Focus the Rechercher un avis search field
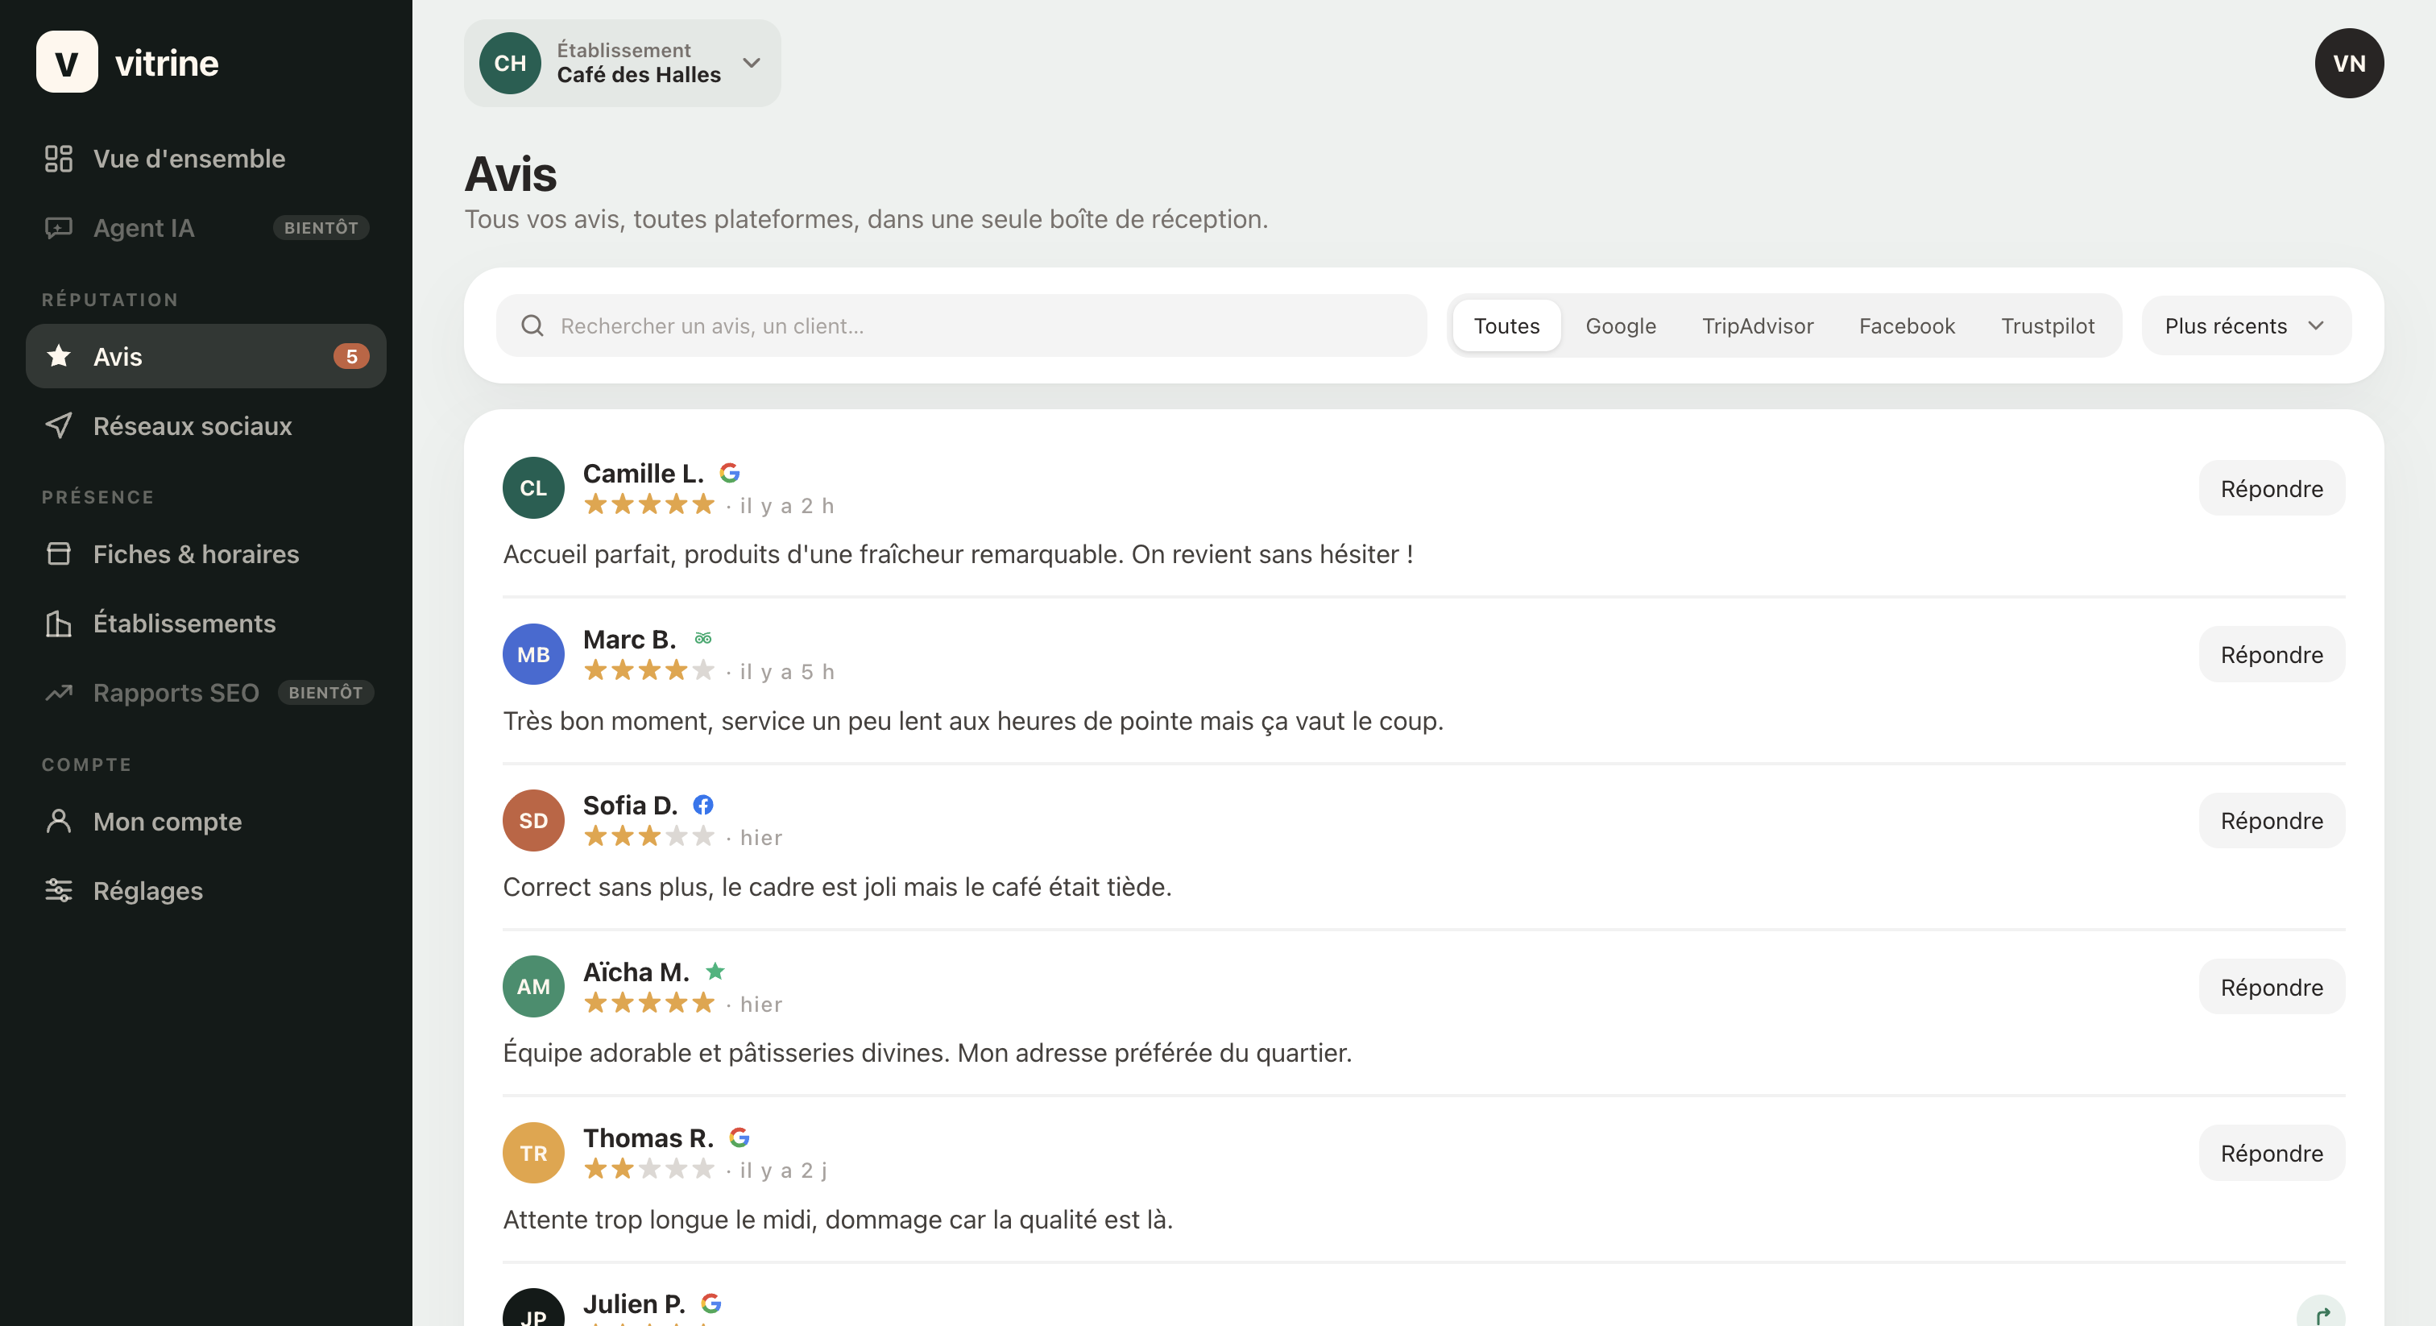 pyautogui.click(x=961, y=325)
